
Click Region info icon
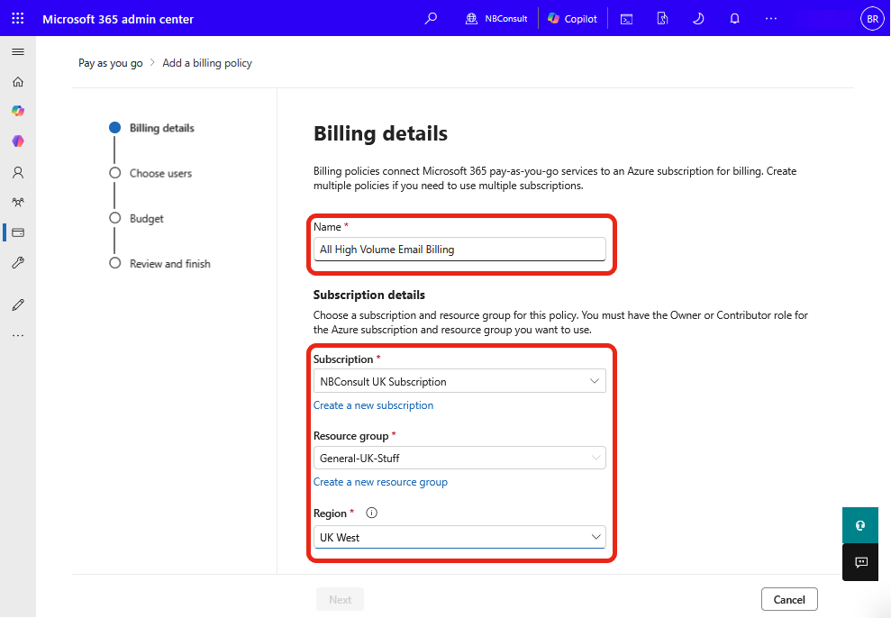372,513
